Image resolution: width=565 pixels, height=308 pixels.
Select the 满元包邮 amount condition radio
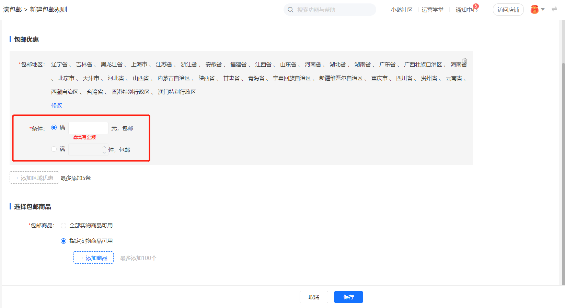click(x=54, y=127)
